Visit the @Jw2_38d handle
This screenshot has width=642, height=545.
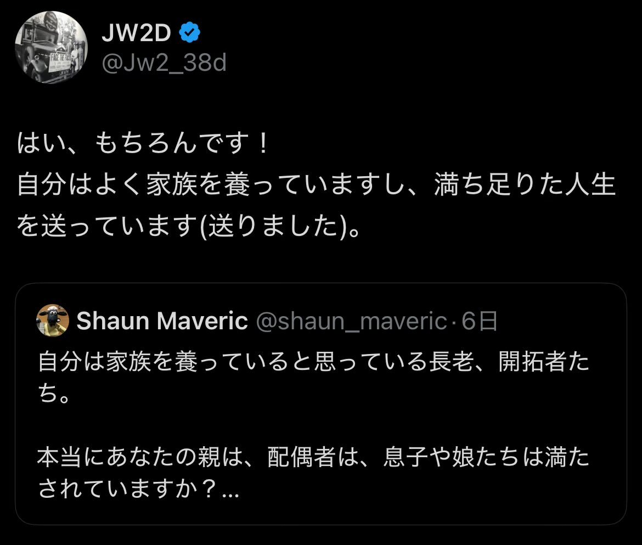click(164, 63)
